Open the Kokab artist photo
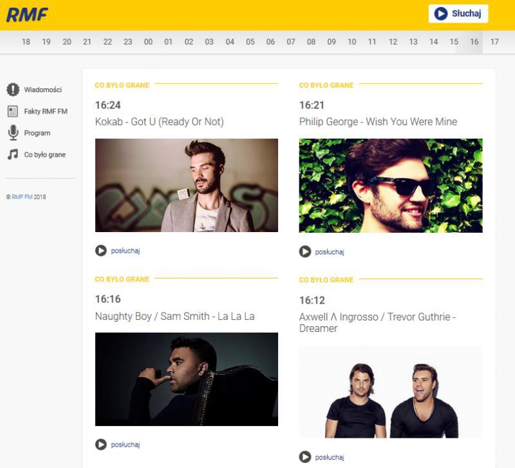The image size is (515, 468). pyautogui.click(x=187, y=186)
